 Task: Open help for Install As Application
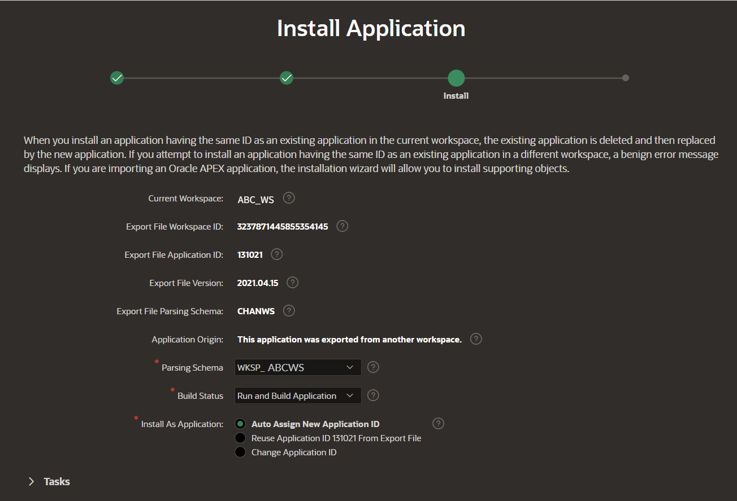coord(438,424)
